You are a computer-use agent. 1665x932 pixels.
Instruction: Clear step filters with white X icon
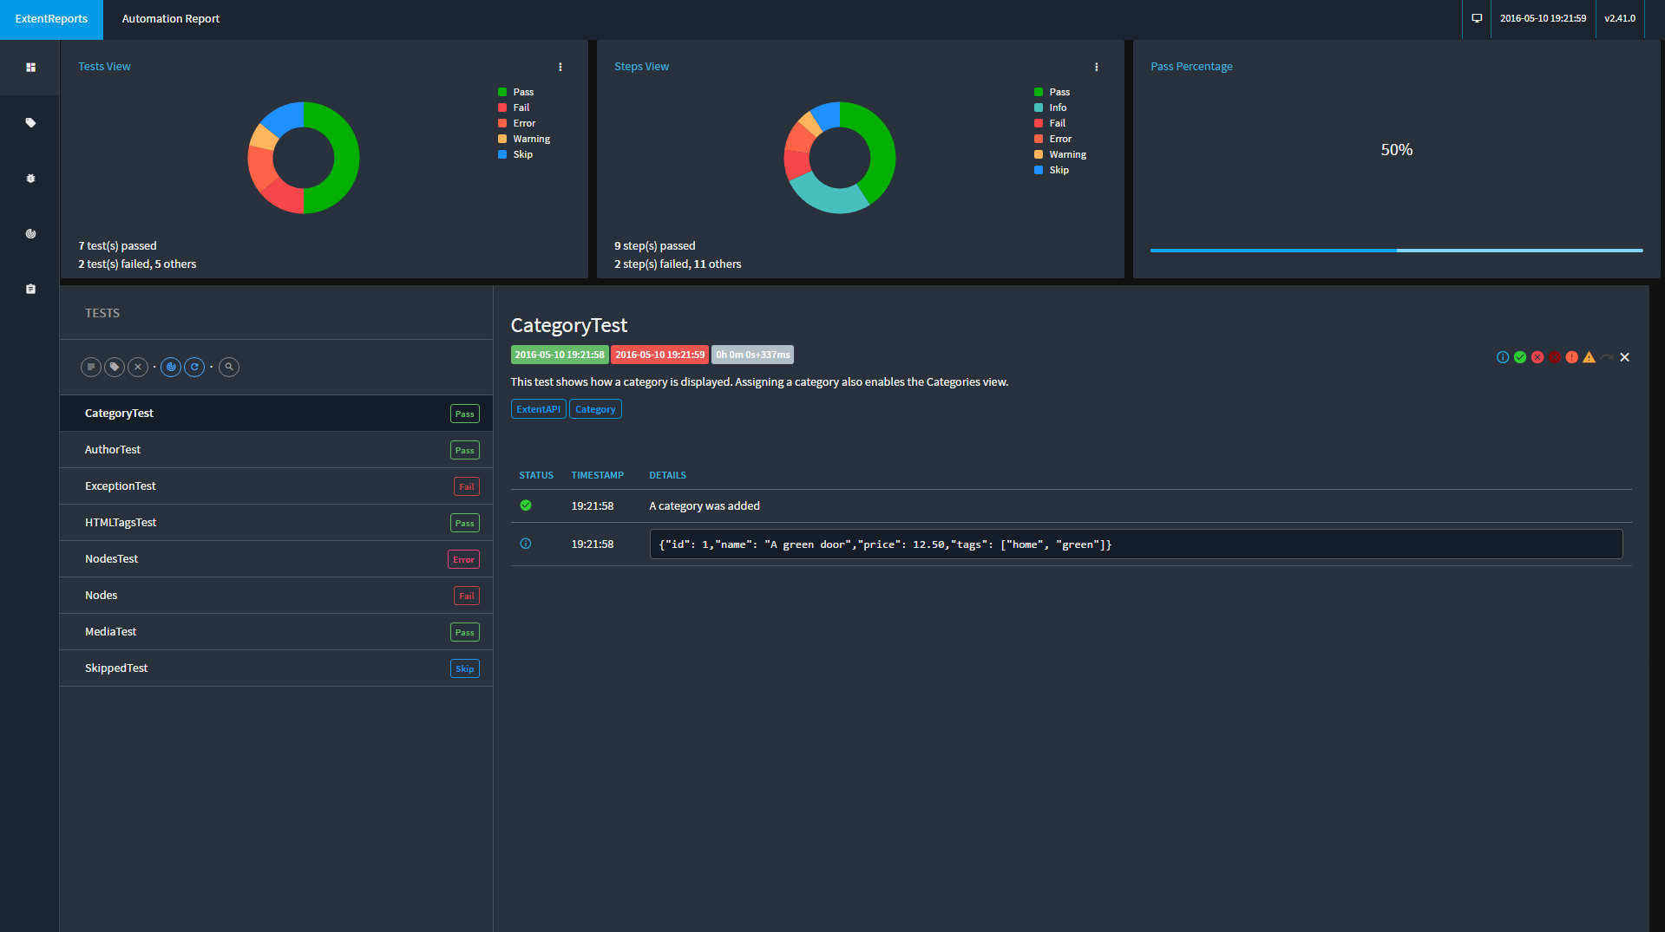click(x=1624, y=357)
